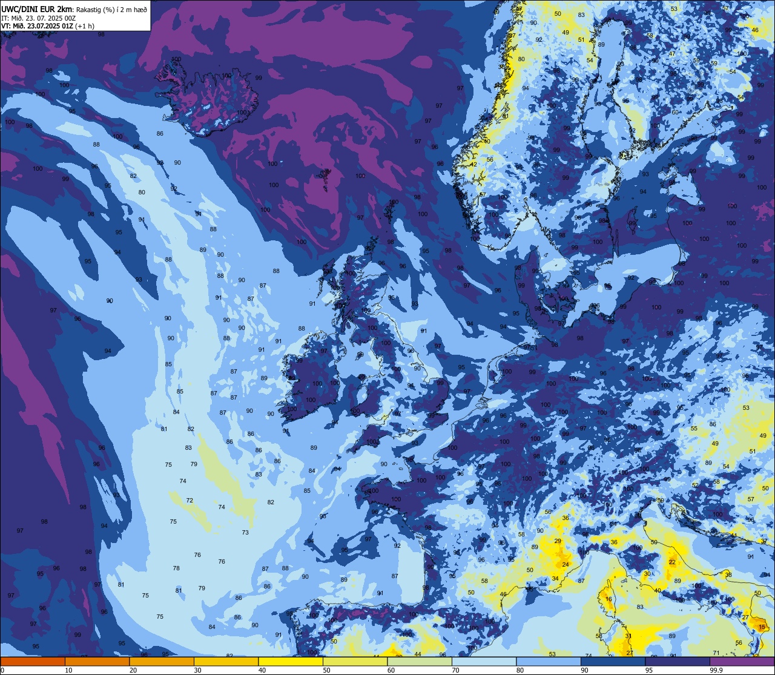Click the humidity value "22" over central Italy

(x=672, y=562)
